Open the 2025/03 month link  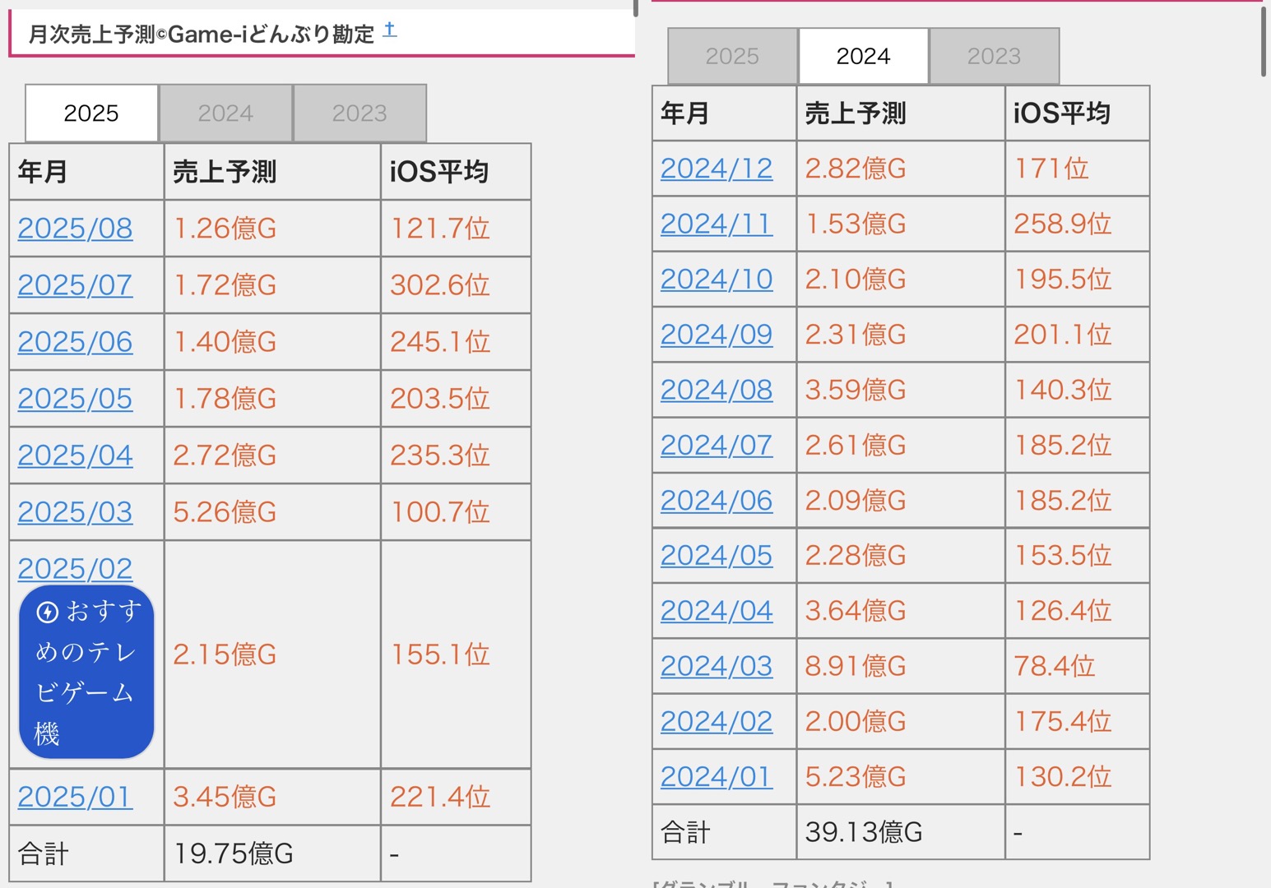point(75,512)
